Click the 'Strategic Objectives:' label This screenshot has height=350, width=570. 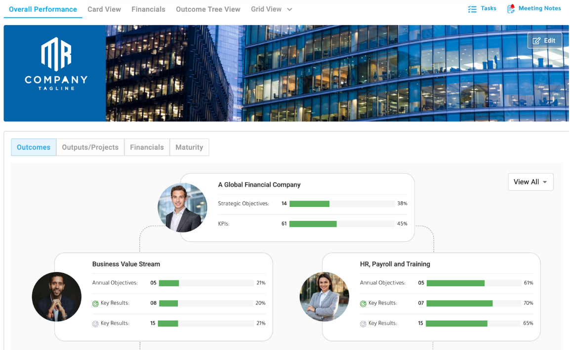click(244, 203)
